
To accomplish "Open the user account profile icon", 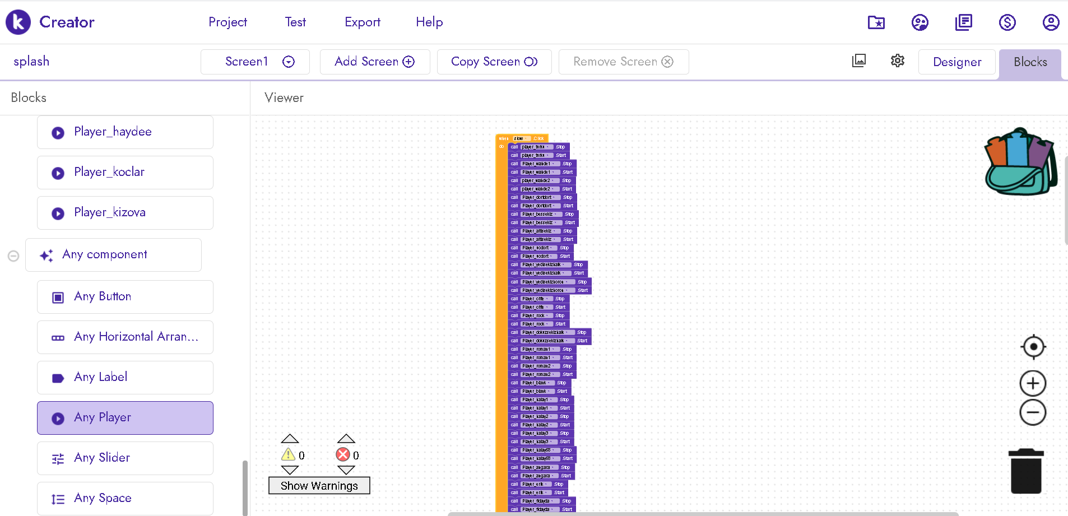I will pos(1051,22).
